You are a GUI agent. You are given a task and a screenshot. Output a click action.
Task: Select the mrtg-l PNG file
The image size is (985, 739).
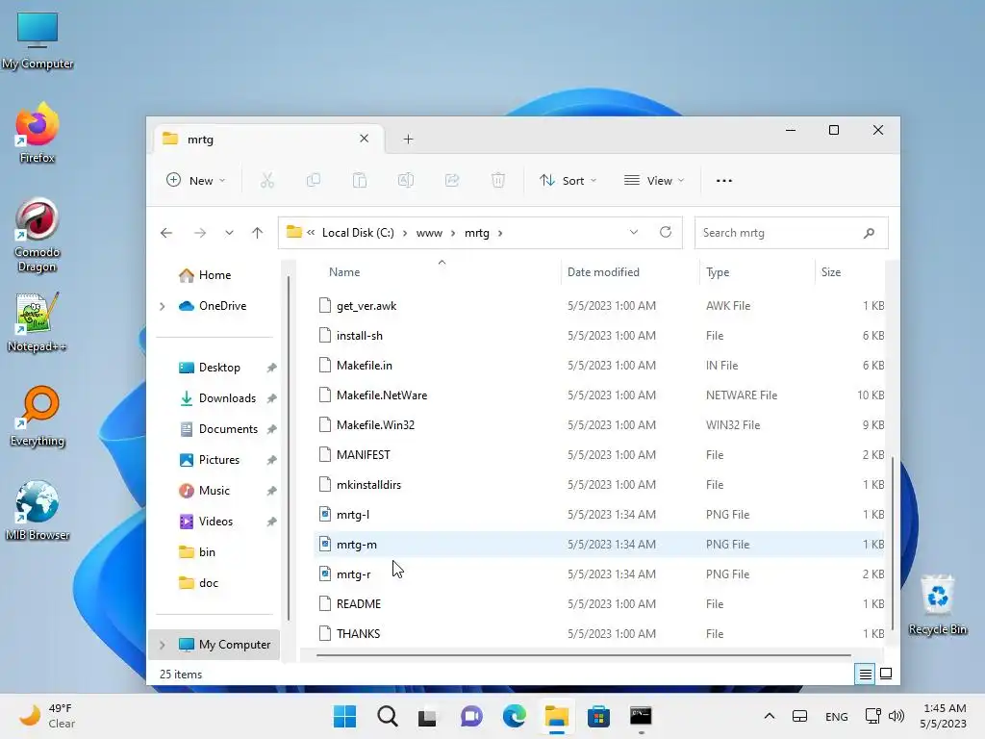352,515
